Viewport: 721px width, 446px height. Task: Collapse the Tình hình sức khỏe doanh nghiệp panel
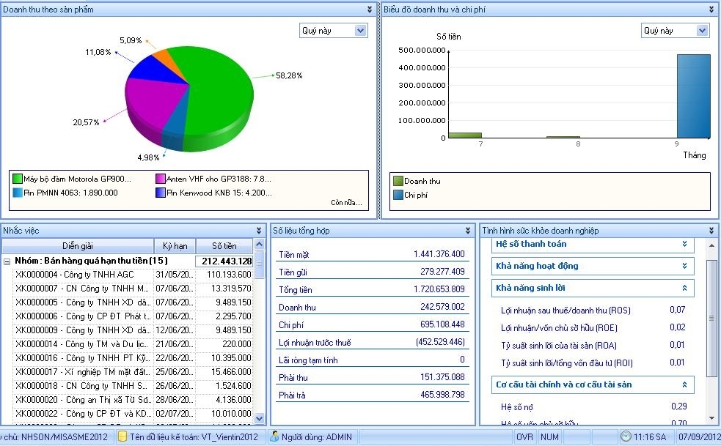[x=711, y=230]
